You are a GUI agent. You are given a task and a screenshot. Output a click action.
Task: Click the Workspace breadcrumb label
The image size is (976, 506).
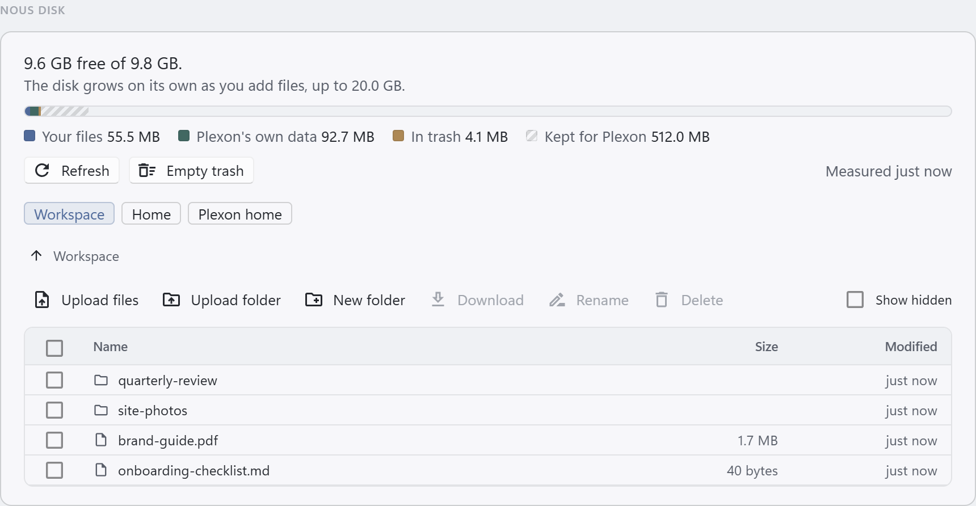point(86,256)
